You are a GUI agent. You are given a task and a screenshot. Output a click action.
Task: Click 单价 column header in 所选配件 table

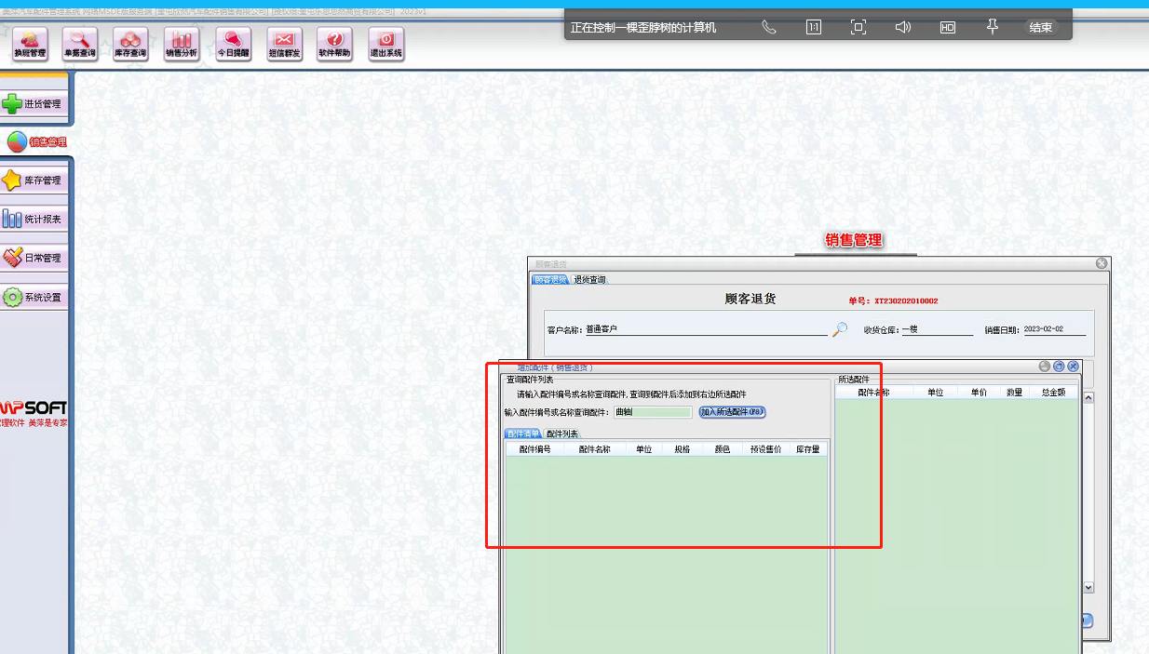coord(979,393)
